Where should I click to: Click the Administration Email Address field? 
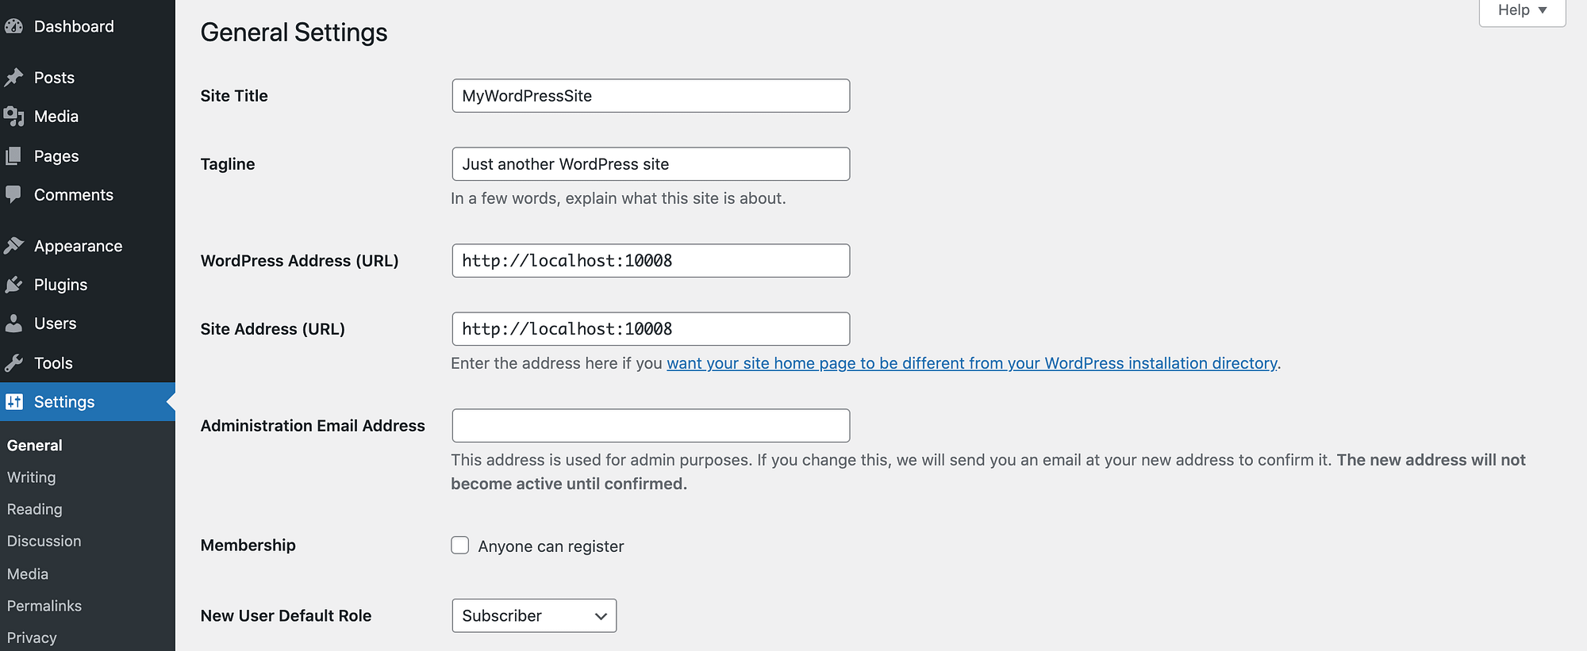tap(651, 426)
